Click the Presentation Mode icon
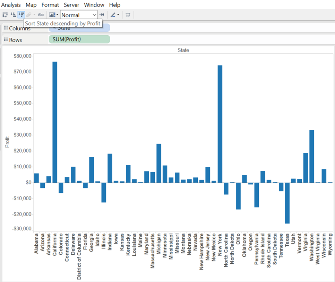This screenshot has height=282, width=335. point(128,15)
